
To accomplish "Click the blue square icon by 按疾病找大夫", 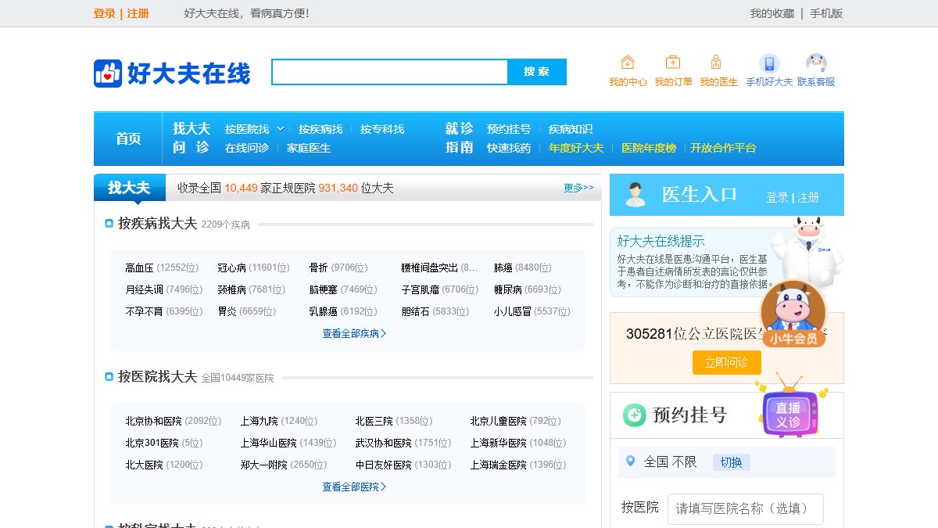I will [109, 224].
